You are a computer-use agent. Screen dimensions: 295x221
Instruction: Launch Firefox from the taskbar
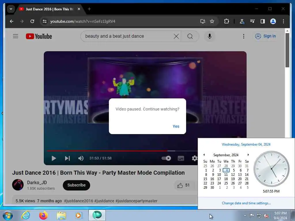[43, 215]
